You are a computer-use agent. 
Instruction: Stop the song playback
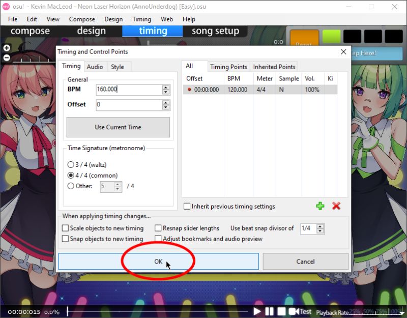pos(281,310)
